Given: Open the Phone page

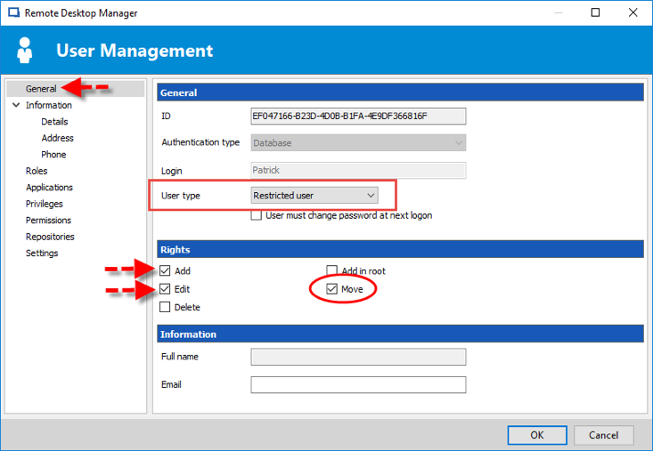Looking at the screenshot, I should click(53, 155).
